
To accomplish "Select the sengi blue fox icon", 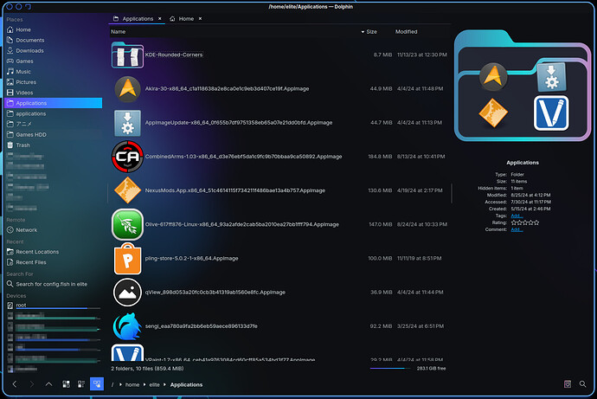I will click(127, 326).
